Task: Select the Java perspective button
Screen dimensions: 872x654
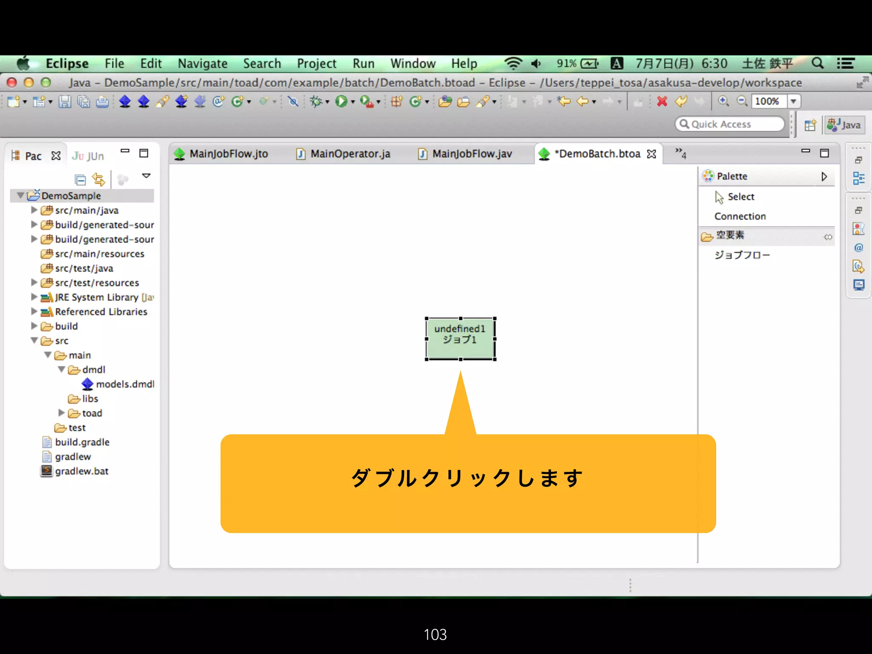Action: (844, 125)
